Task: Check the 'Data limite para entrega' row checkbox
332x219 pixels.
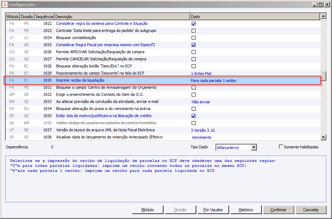Action: [193, 31]
